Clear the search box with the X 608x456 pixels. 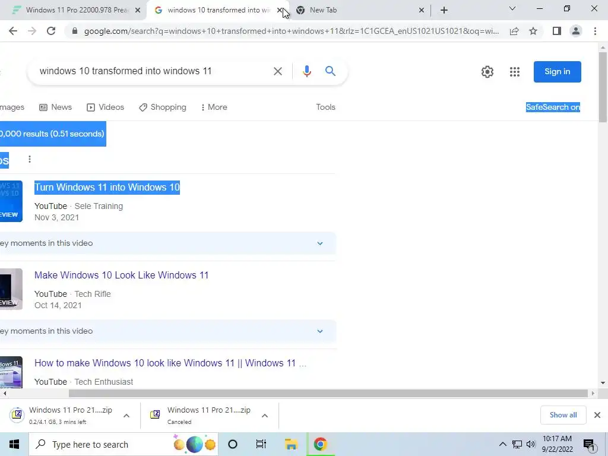point(278,71)
